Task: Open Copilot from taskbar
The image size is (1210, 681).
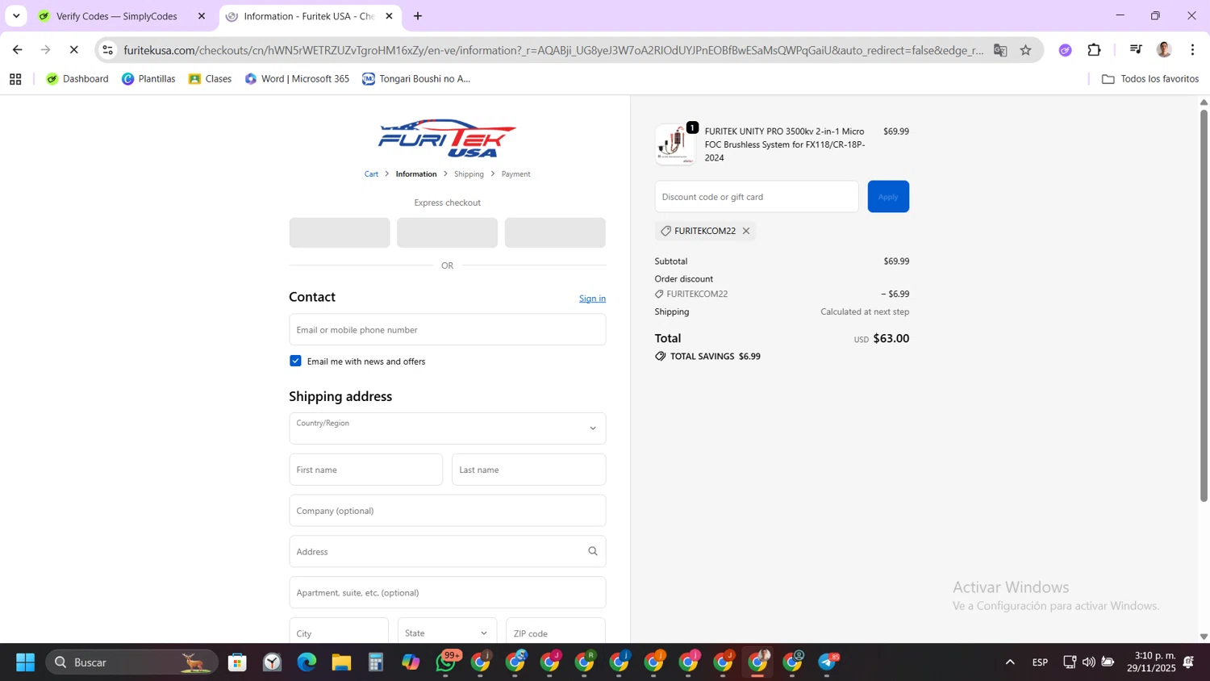Action: point(411,662)
